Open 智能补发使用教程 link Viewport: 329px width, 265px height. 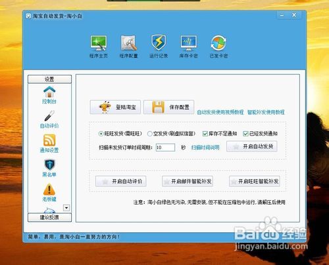click(x=266, y=112)
